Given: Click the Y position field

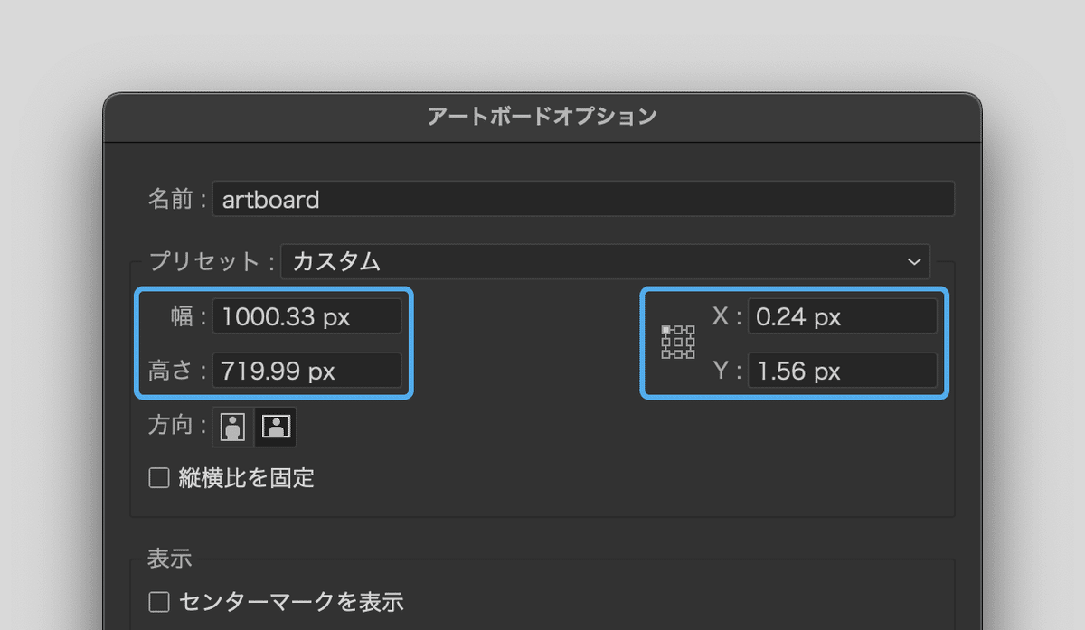Looking at the screenshot, I should [x=842, y=371].
